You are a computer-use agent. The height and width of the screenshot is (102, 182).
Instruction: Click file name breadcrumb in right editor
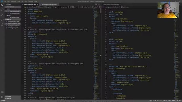(112, 7)
